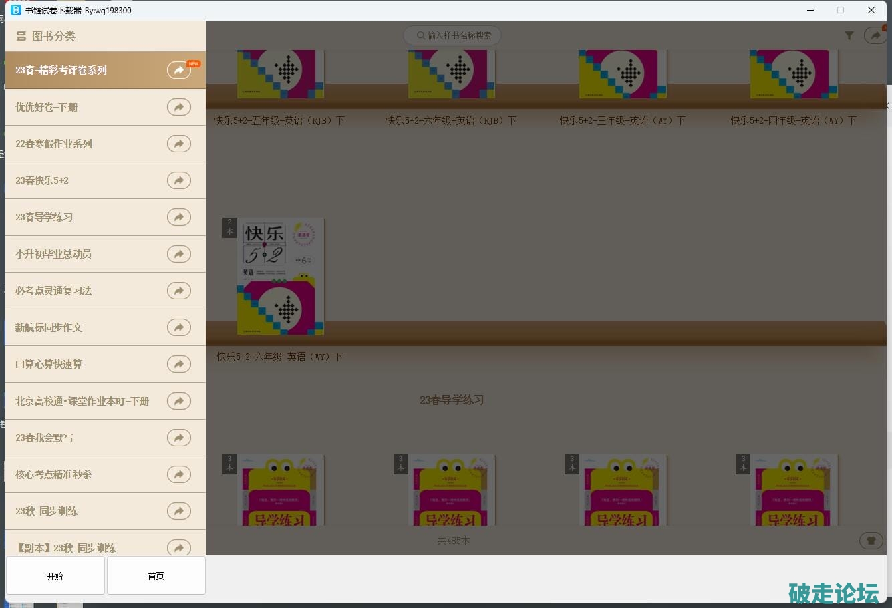Open book cover 快乐5+2-四年级-英语（WY）下
This screenshot has width=892, height=608.
[x=794, y=74]
